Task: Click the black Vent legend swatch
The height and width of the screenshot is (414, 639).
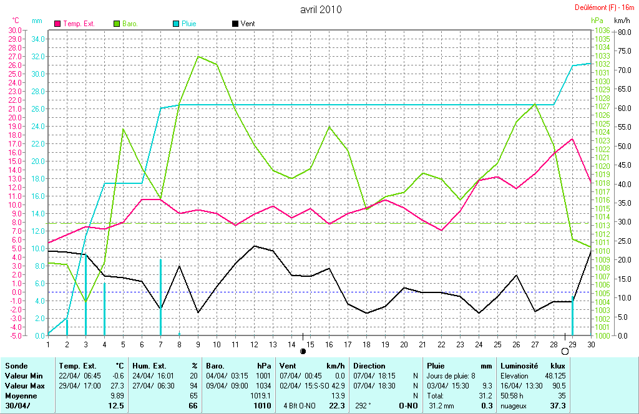Action: pyautogui.click(x=235, y=24)
